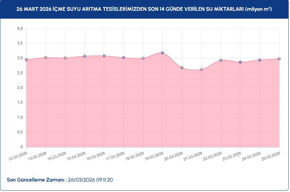Click the 16.03.2026 point on the line
Image resolution: width=290 pixels, height=192 pixels.
[104, 56]
